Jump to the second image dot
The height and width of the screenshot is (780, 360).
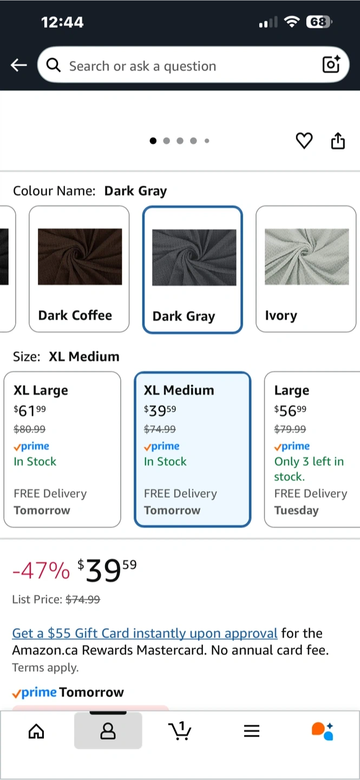166,141
